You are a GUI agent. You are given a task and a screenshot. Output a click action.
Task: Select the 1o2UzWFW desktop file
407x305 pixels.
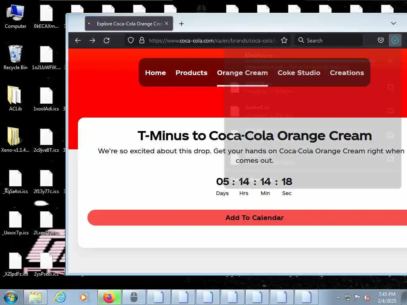pos(46,58)
